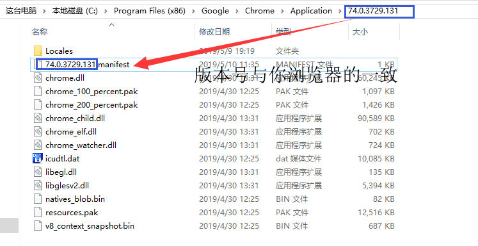Viewport: 478px width, 246px height.
Task: Click the chrome.dll file icon
Action: [38, 78]
